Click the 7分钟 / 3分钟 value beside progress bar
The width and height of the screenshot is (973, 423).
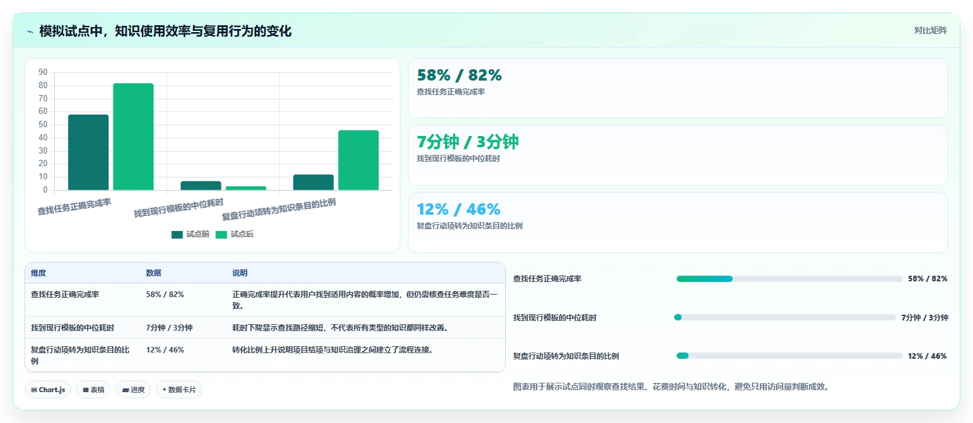924,318
